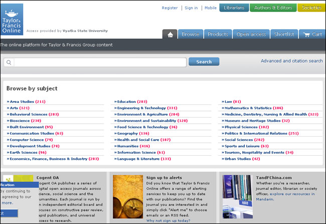Open Advanced and citation search

[x=292, y=61]
